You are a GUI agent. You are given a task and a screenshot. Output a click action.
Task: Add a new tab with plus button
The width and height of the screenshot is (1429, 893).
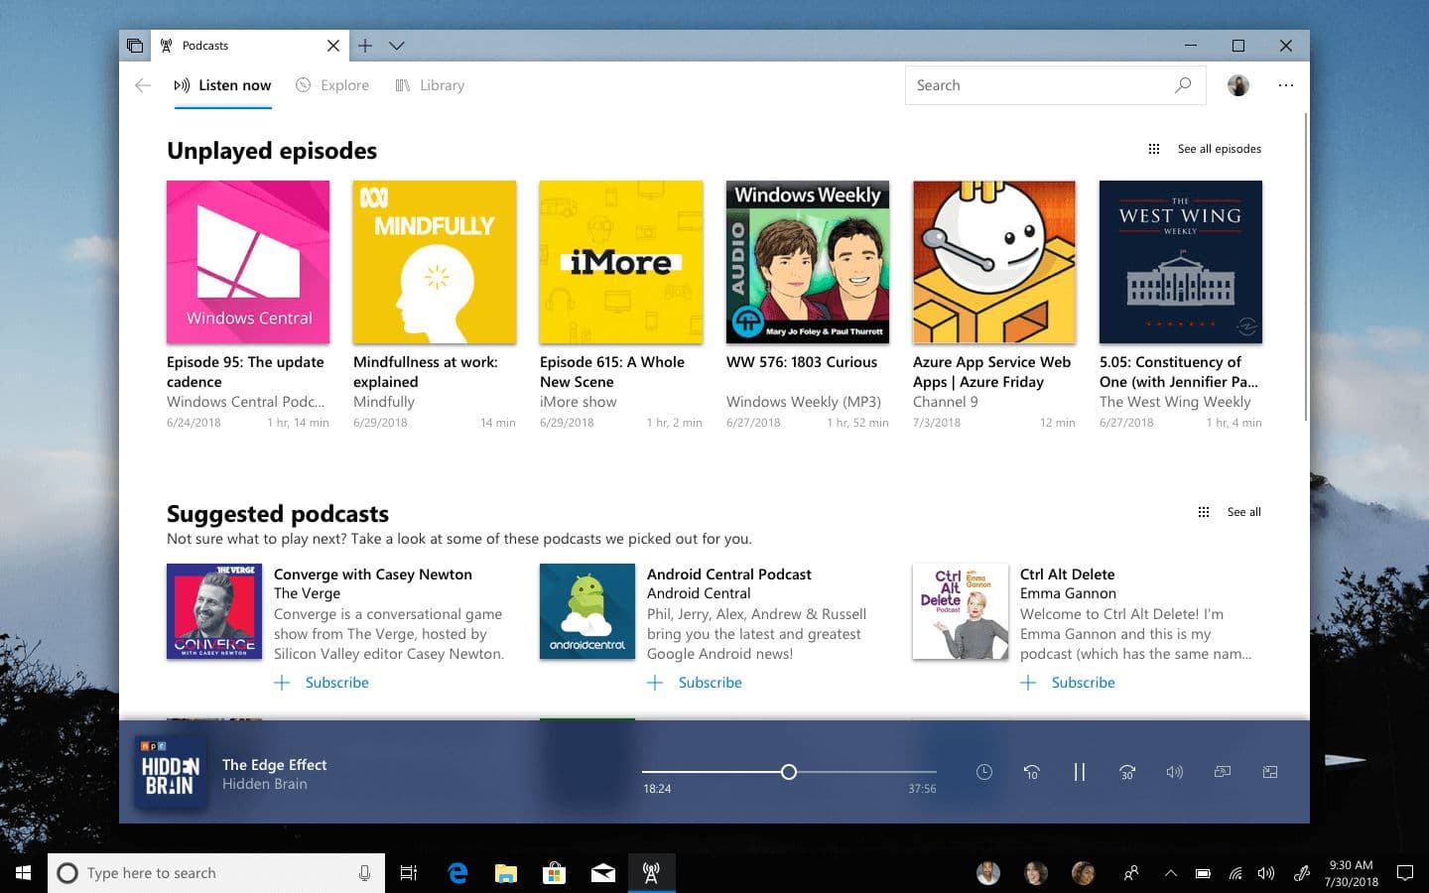tap(365, 46)
